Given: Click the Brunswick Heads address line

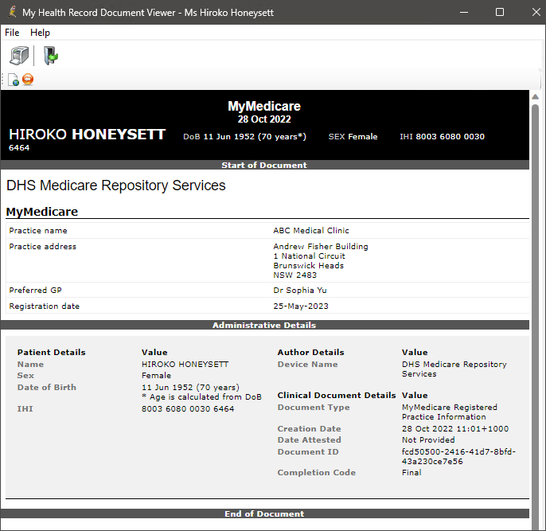Looking at the screenshot, I should [x=308, y=265].
